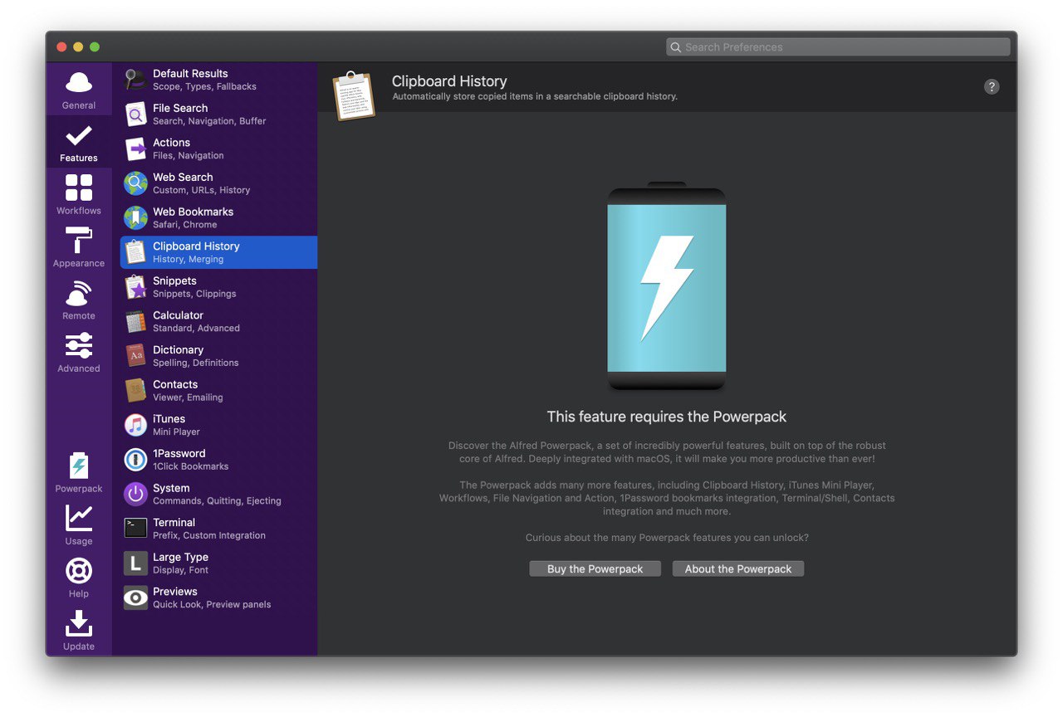Screen dimensions: 1063x717
Task: Click the Contacts address book icon
Action: click(135, 391)
